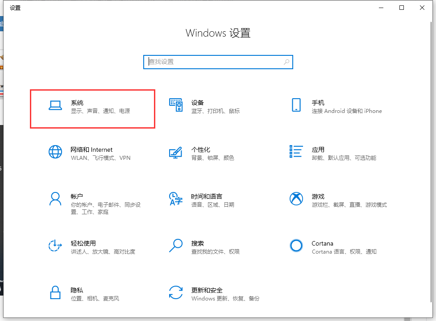Click the Phone settings icon

(x=296, y=106)
